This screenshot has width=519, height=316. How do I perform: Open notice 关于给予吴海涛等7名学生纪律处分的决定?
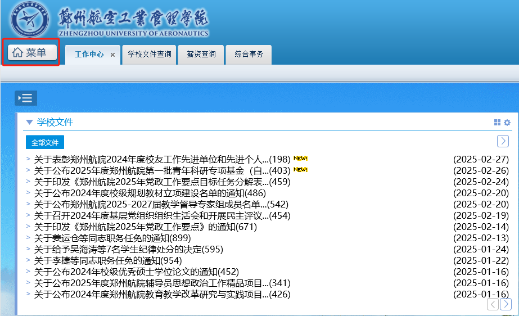pos(129,250)
